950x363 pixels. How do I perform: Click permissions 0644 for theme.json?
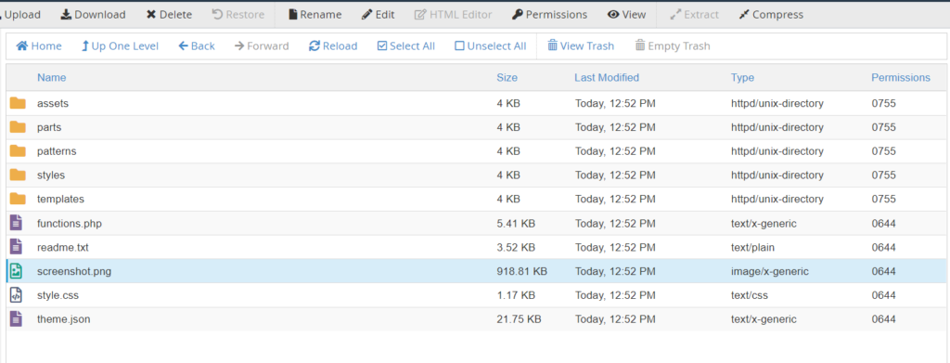883,319
